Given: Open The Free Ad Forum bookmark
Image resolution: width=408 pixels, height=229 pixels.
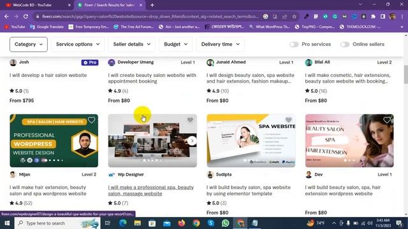Looking at the screenshot, I should click(134, 27).
